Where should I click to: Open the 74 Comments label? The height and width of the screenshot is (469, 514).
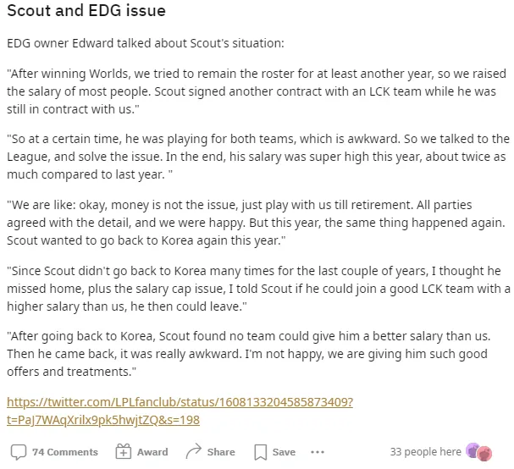pyautogui.click(x=64, y=452)
